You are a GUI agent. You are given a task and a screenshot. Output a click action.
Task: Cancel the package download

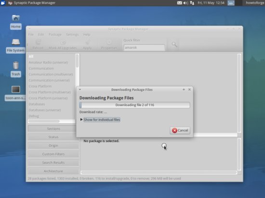(180, 131)
